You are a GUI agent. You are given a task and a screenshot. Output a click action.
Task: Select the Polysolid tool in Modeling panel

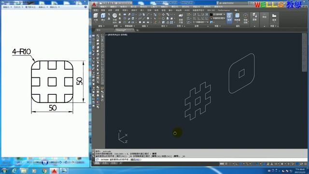109,14
